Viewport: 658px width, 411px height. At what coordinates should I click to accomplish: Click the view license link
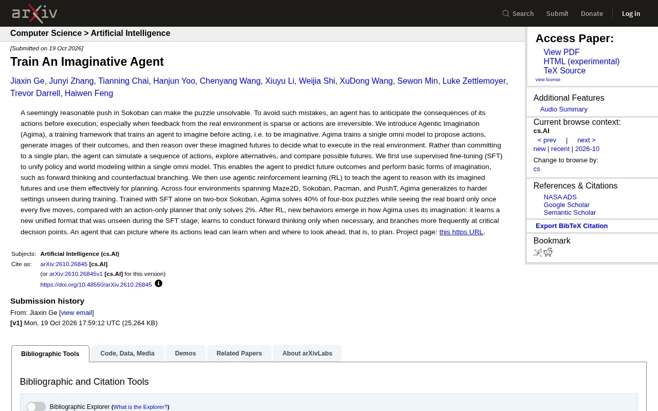tap(547, 80)
